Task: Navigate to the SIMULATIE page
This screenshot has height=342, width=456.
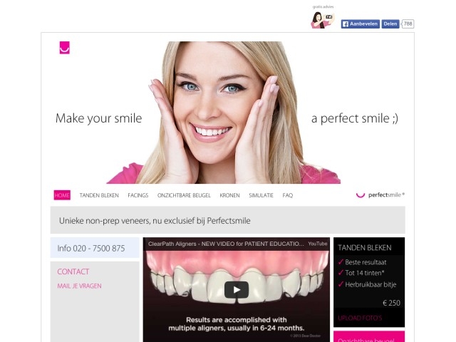Action: [261, 195]
